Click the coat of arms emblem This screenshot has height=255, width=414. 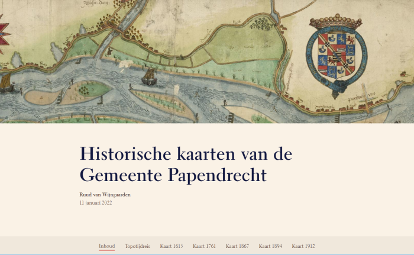tap(335, 56)
